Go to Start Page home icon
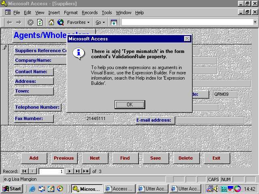Screen dimensions: 259x194 [x=51, y=22]
